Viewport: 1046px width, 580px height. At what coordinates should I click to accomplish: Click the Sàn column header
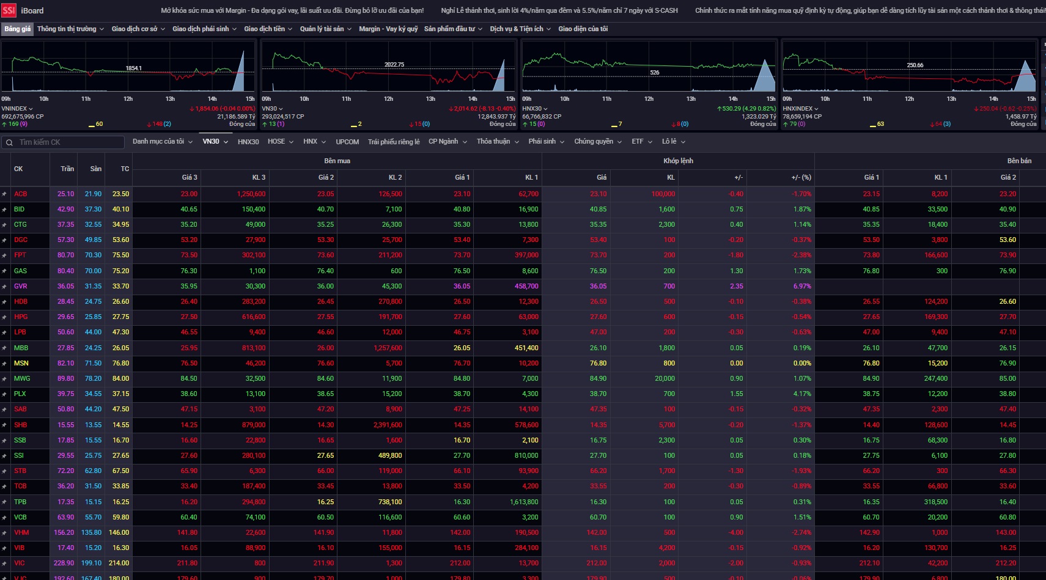96,169
